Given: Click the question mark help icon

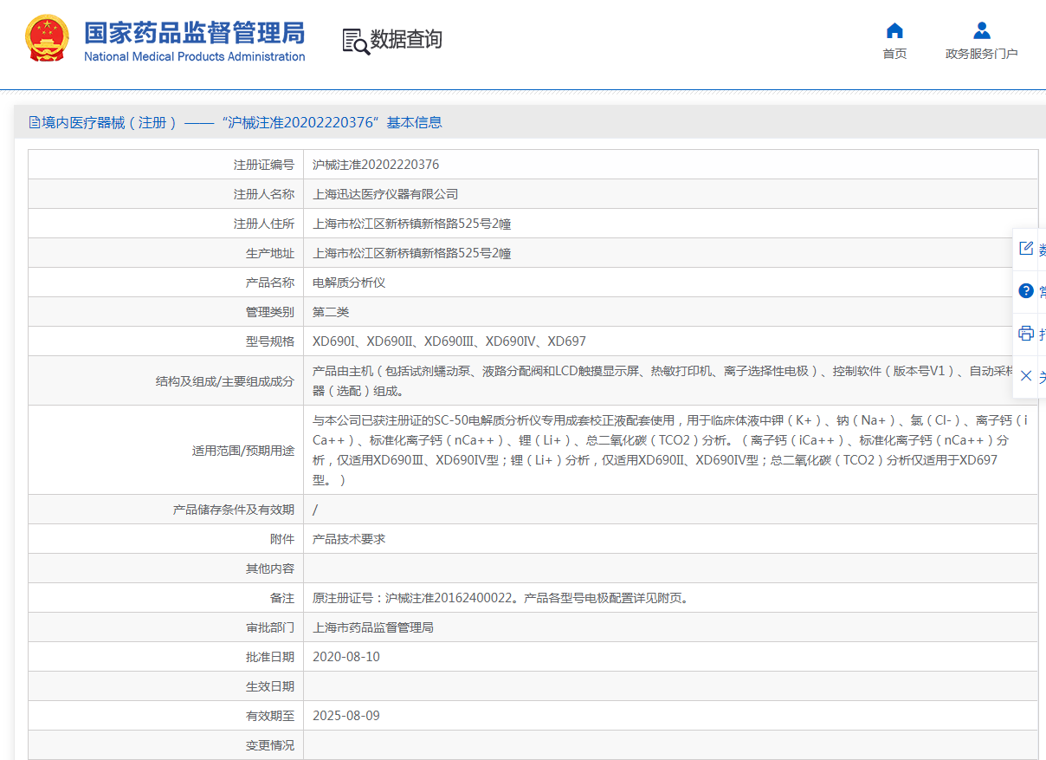Looking at the screenshot, I should coord(1026,291).
